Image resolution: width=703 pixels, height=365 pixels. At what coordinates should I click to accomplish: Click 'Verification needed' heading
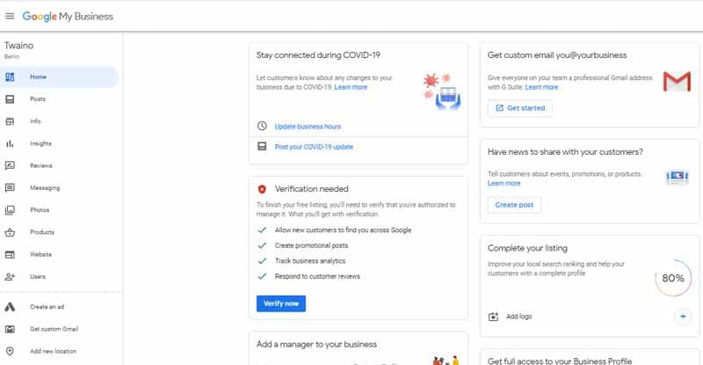(x=312, y=189)
